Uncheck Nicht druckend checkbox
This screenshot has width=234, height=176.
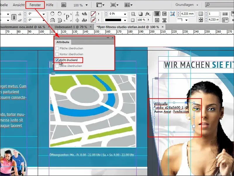(x=57, y=60)
